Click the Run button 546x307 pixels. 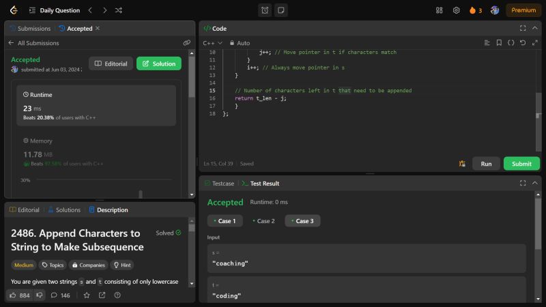(x=486, y=164)
